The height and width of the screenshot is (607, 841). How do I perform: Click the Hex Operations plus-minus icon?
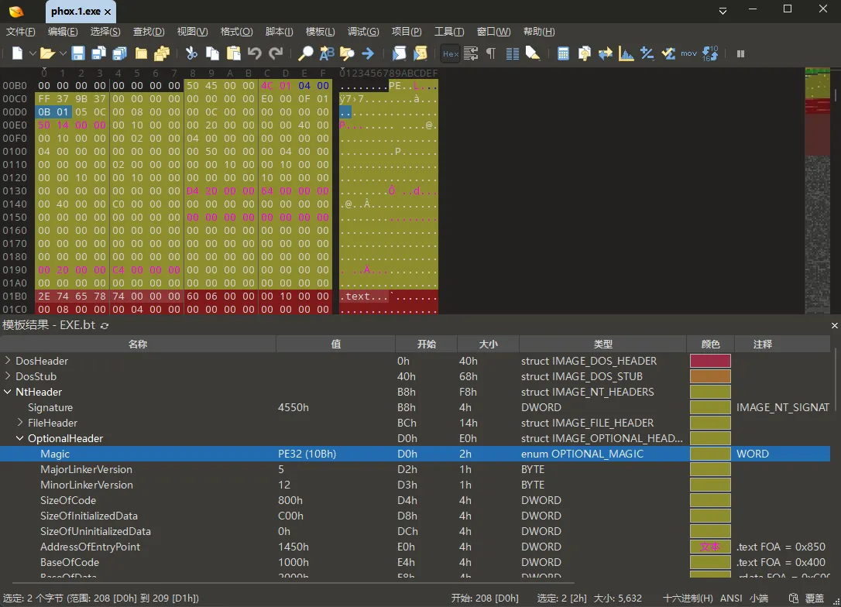pos(647,53)
